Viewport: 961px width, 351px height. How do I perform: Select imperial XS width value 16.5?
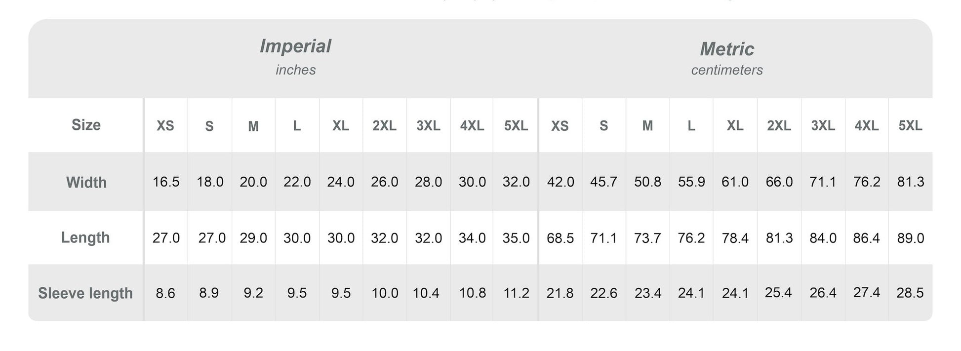[x=166, y=182]
